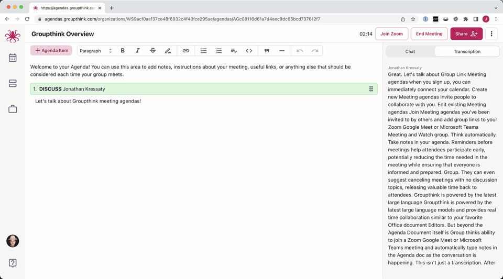Insert a task checklist
The height and width of the screenshot is (279, 503).
[234, 51]
